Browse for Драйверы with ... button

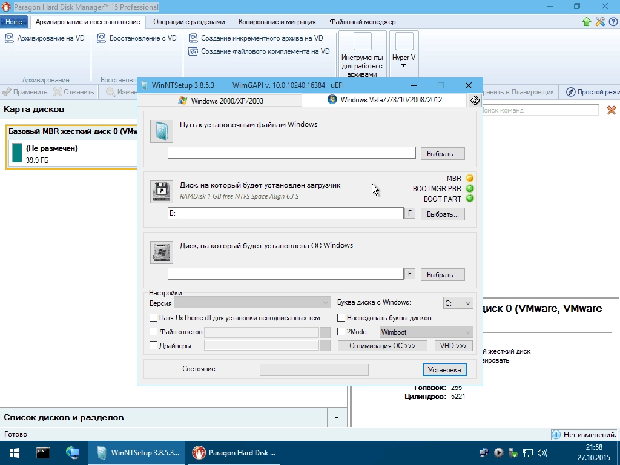pyautogui.click(x=325, y=346)
